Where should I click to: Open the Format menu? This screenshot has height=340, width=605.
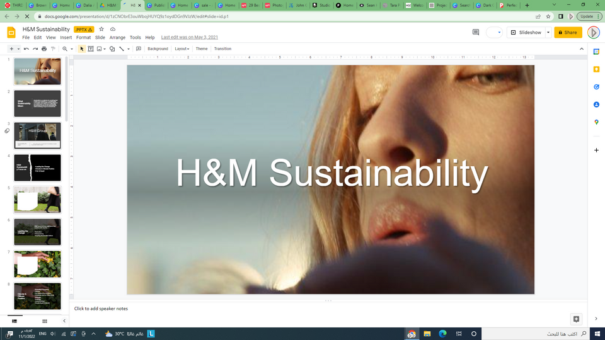[83, 37]
